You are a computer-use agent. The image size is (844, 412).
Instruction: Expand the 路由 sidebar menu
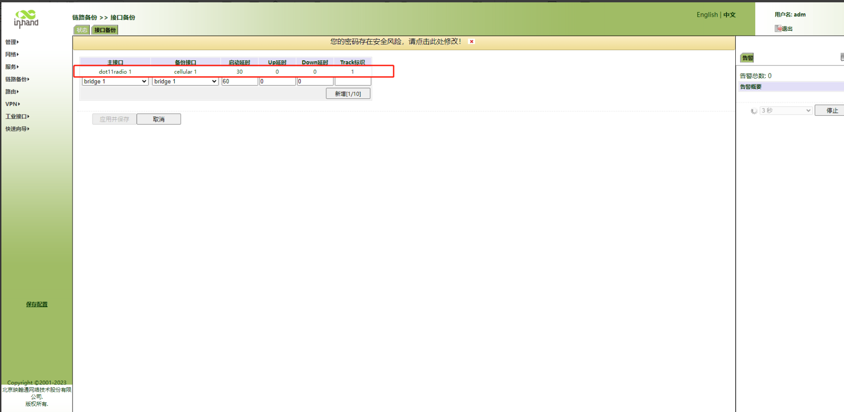click(x=12, y=92)
